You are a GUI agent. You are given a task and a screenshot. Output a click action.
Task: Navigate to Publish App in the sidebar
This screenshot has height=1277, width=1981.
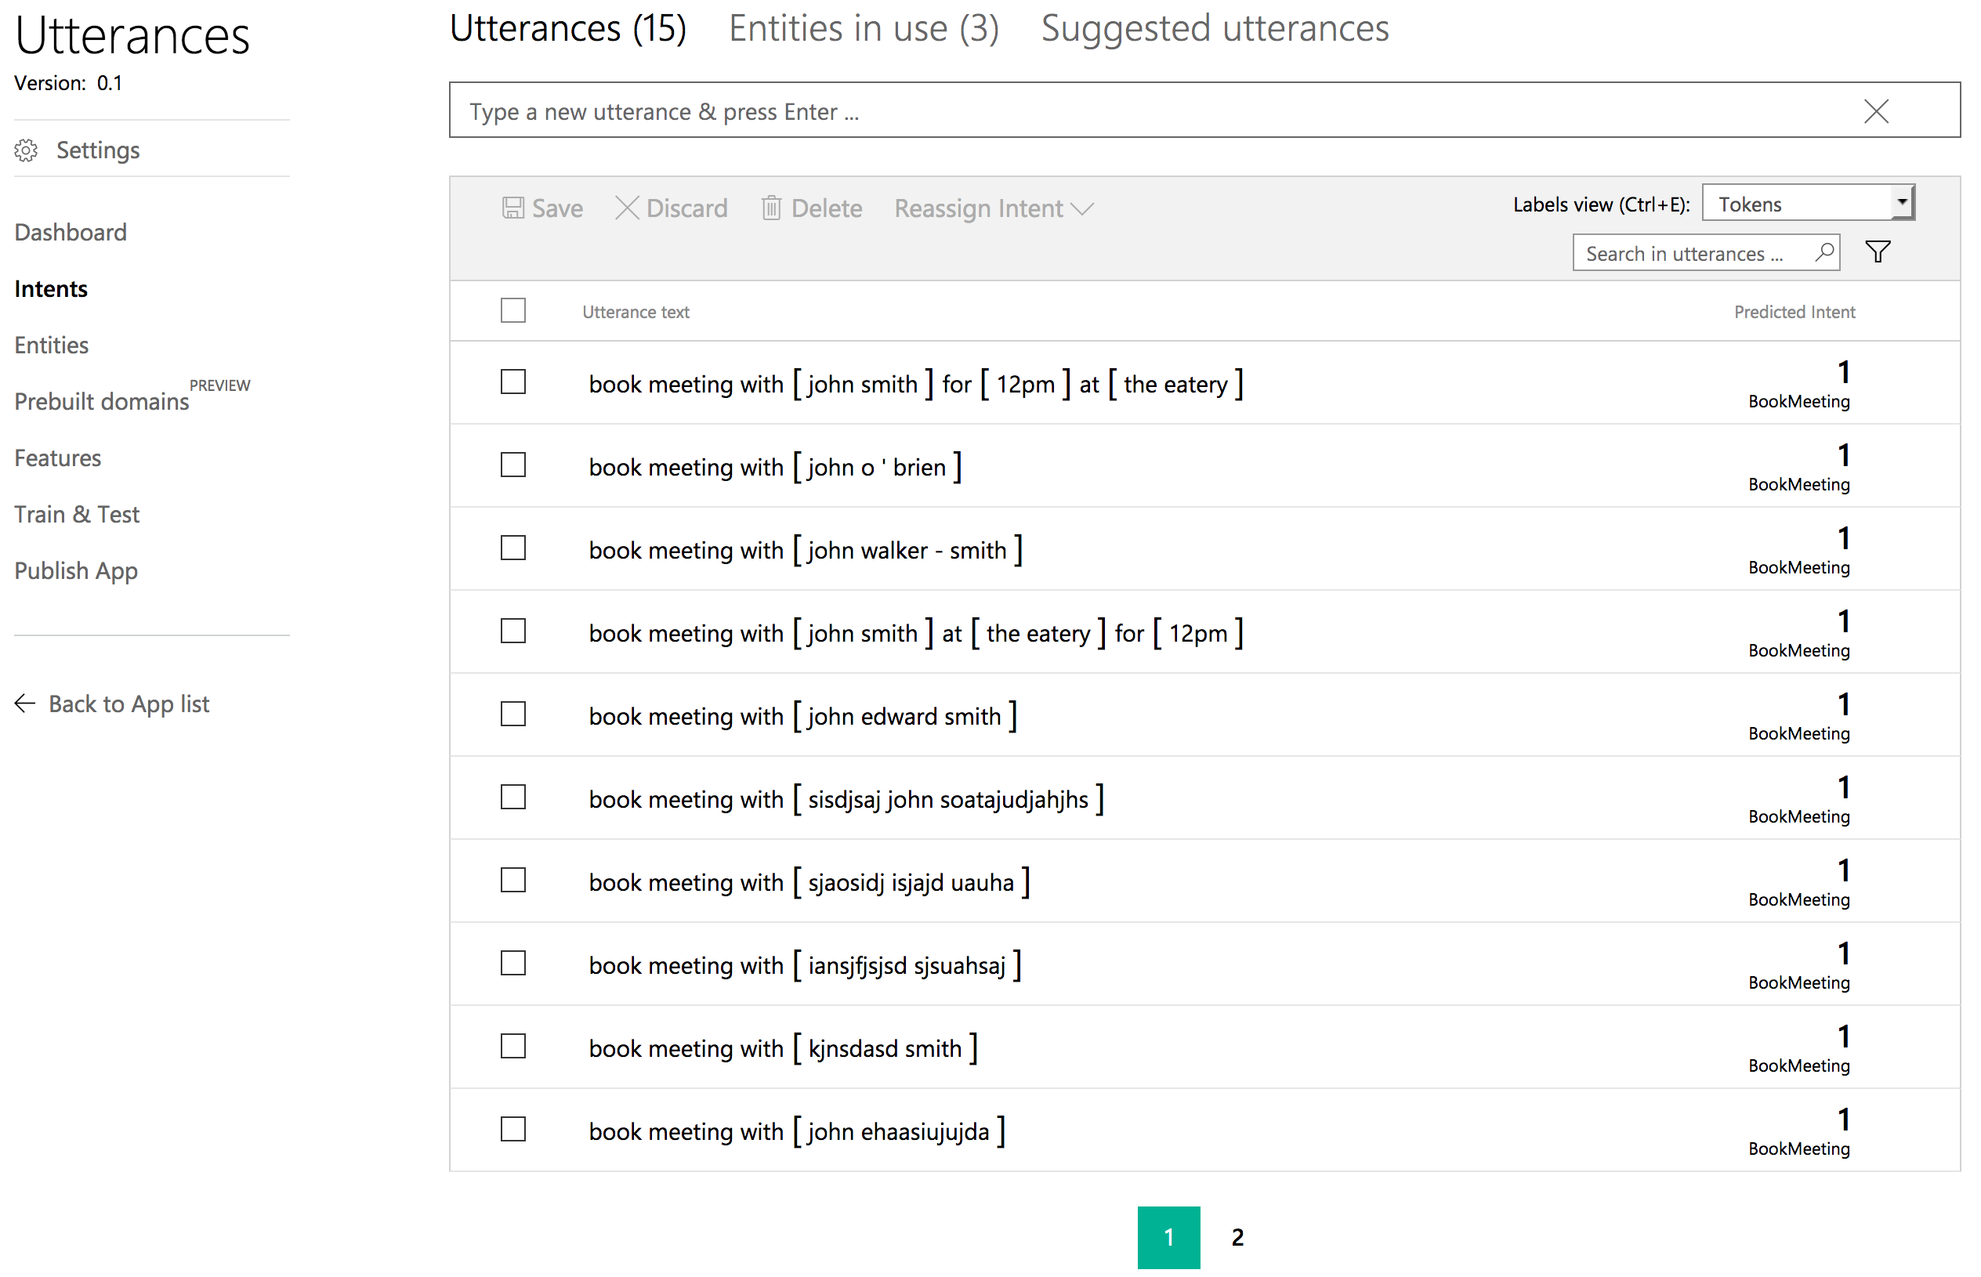pos(75,570)
